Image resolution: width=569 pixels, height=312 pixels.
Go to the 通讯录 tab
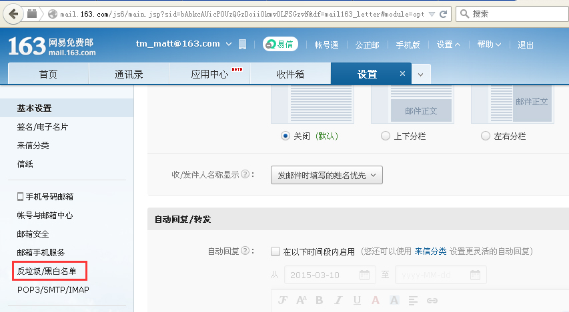click(x=129, y=75)
